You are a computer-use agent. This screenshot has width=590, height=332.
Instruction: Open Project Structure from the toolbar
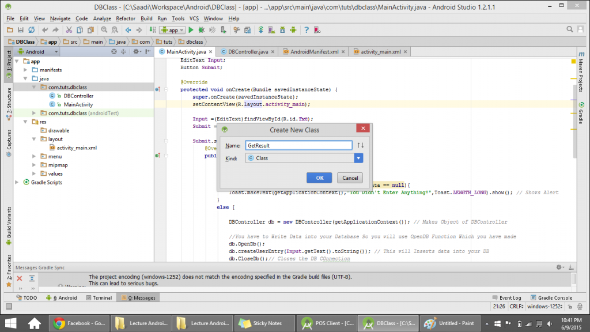[247, 29]
